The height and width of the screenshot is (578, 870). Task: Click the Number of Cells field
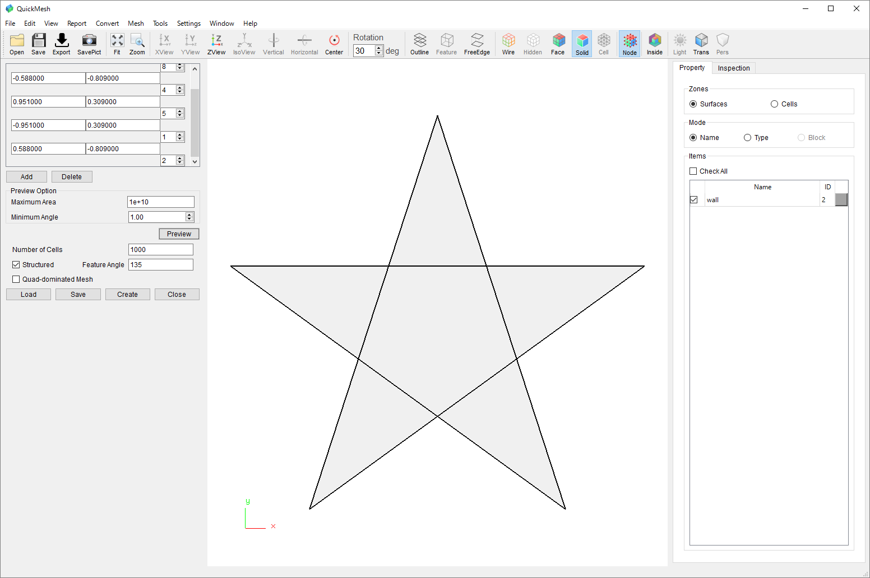point(161,250)
